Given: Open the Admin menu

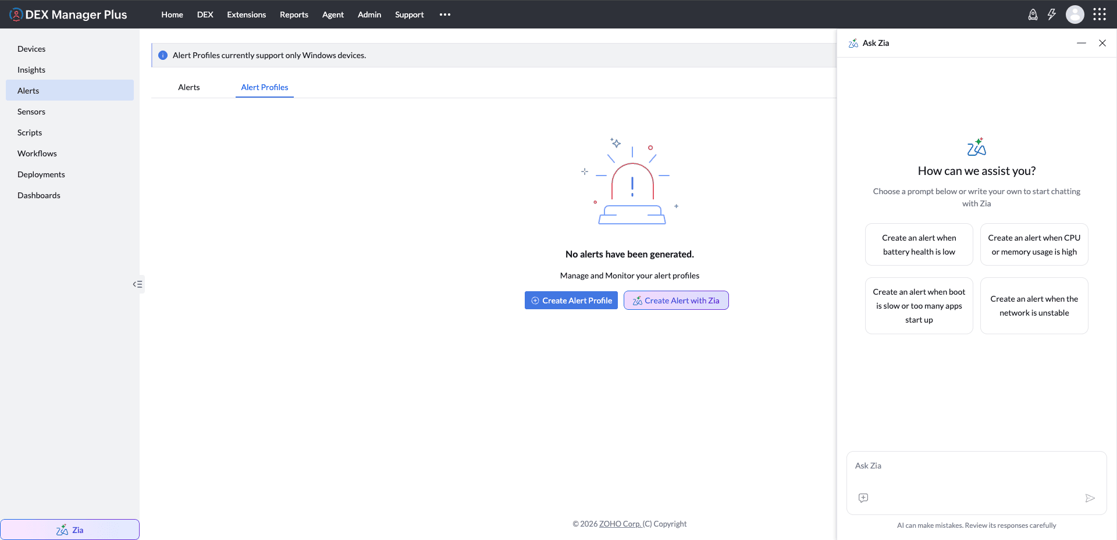Looking at the screenshot, I should (369, 15).
